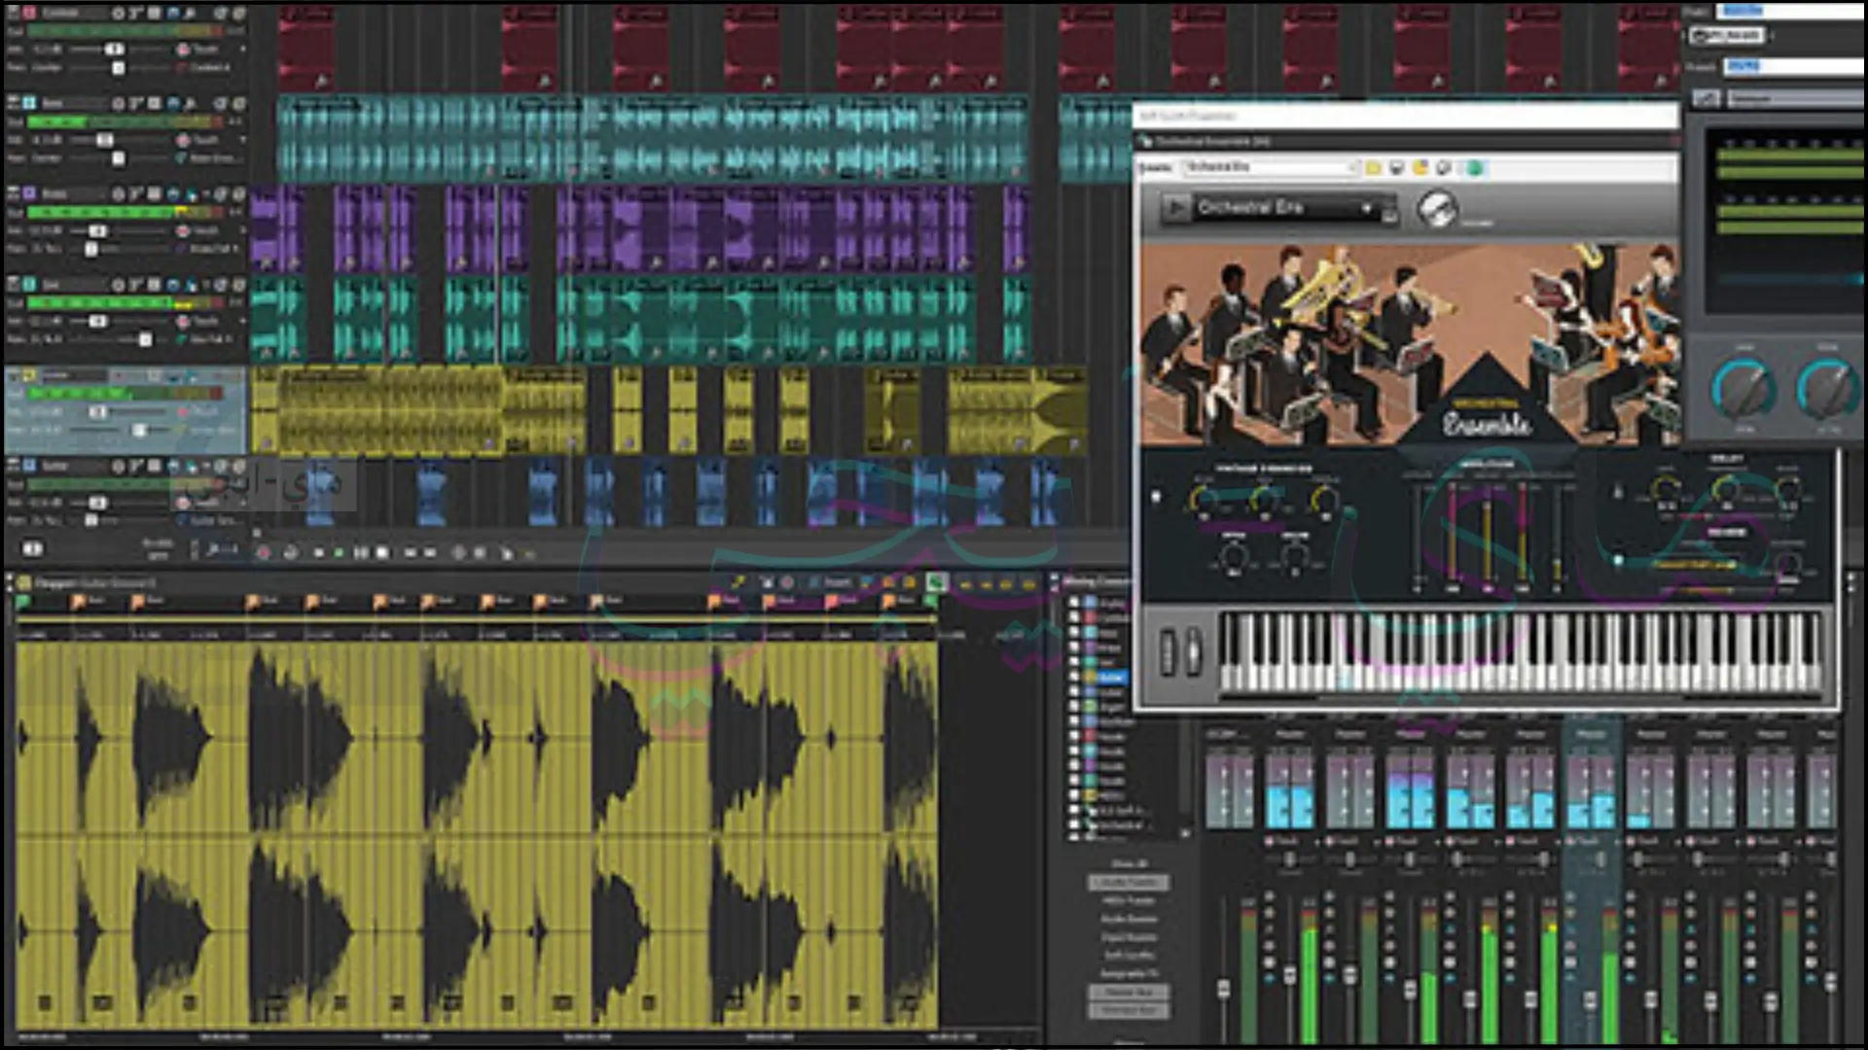Click the pitch wheel left of piano keyboard

pos(1168,651)
